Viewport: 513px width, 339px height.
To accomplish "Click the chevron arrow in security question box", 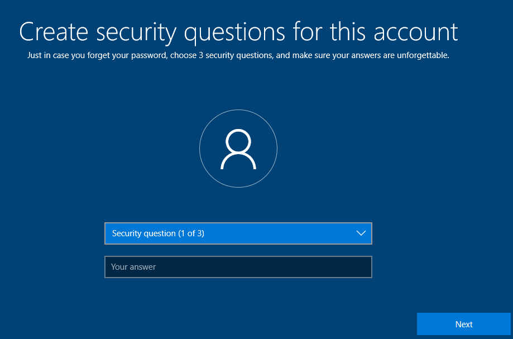I will (361, 233).
